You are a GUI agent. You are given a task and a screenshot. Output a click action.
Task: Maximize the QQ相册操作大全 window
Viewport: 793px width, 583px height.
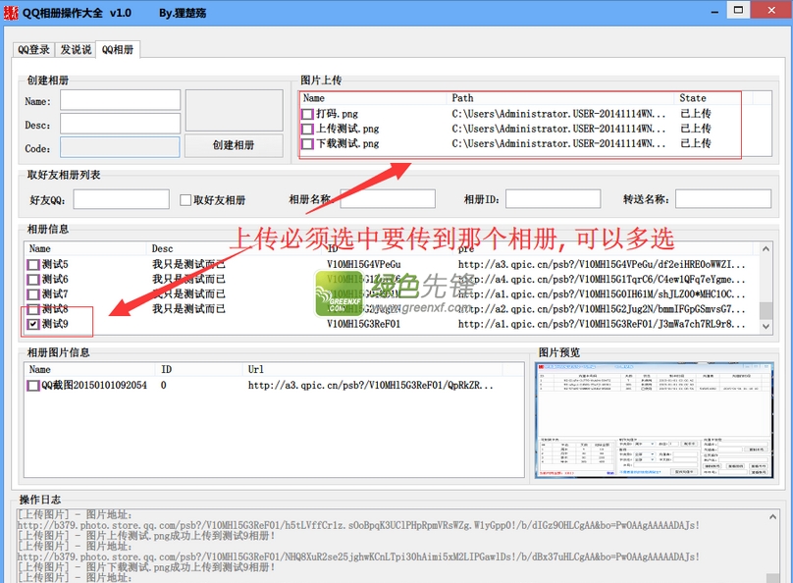pos(738,10)
